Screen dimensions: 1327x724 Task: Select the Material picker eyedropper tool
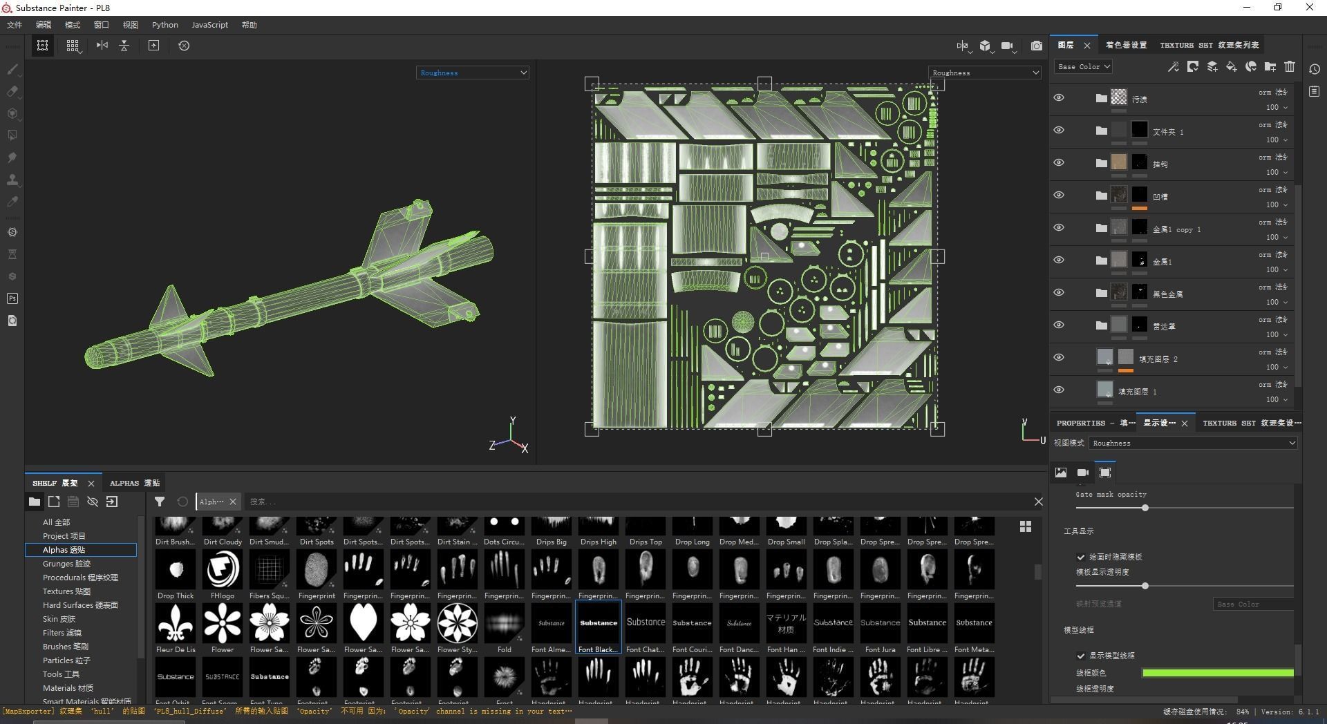[x=12, y=202]
